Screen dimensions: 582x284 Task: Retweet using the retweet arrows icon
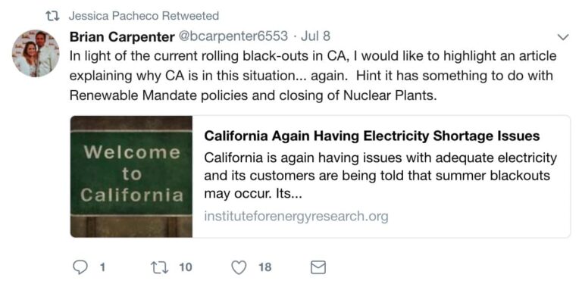click(x=160, y=267)
